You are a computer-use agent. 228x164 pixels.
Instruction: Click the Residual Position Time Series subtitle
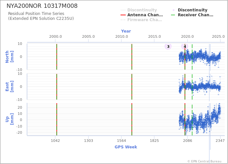click(x=36, y=14)
